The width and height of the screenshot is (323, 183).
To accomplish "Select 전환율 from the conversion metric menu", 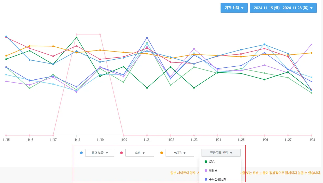I will 213,171.
